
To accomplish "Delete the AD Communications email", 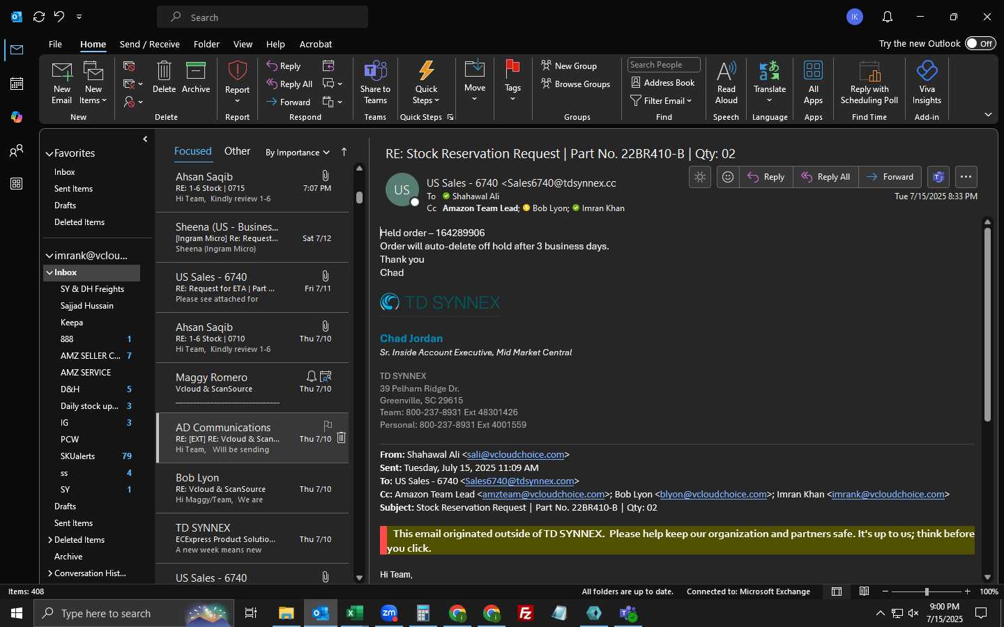I will click(x=341, y=438).
